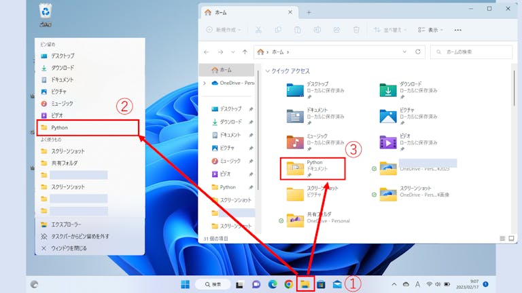The height and width of the screenshot is (293, 522).
Task: Open the ダウンロード quick access folder
Action: tap(408, 90)
